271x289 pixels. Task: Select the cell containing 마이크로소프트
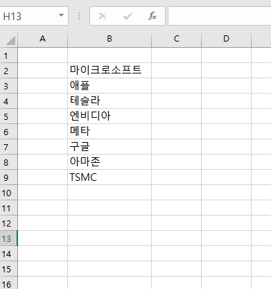click(110, 70)
